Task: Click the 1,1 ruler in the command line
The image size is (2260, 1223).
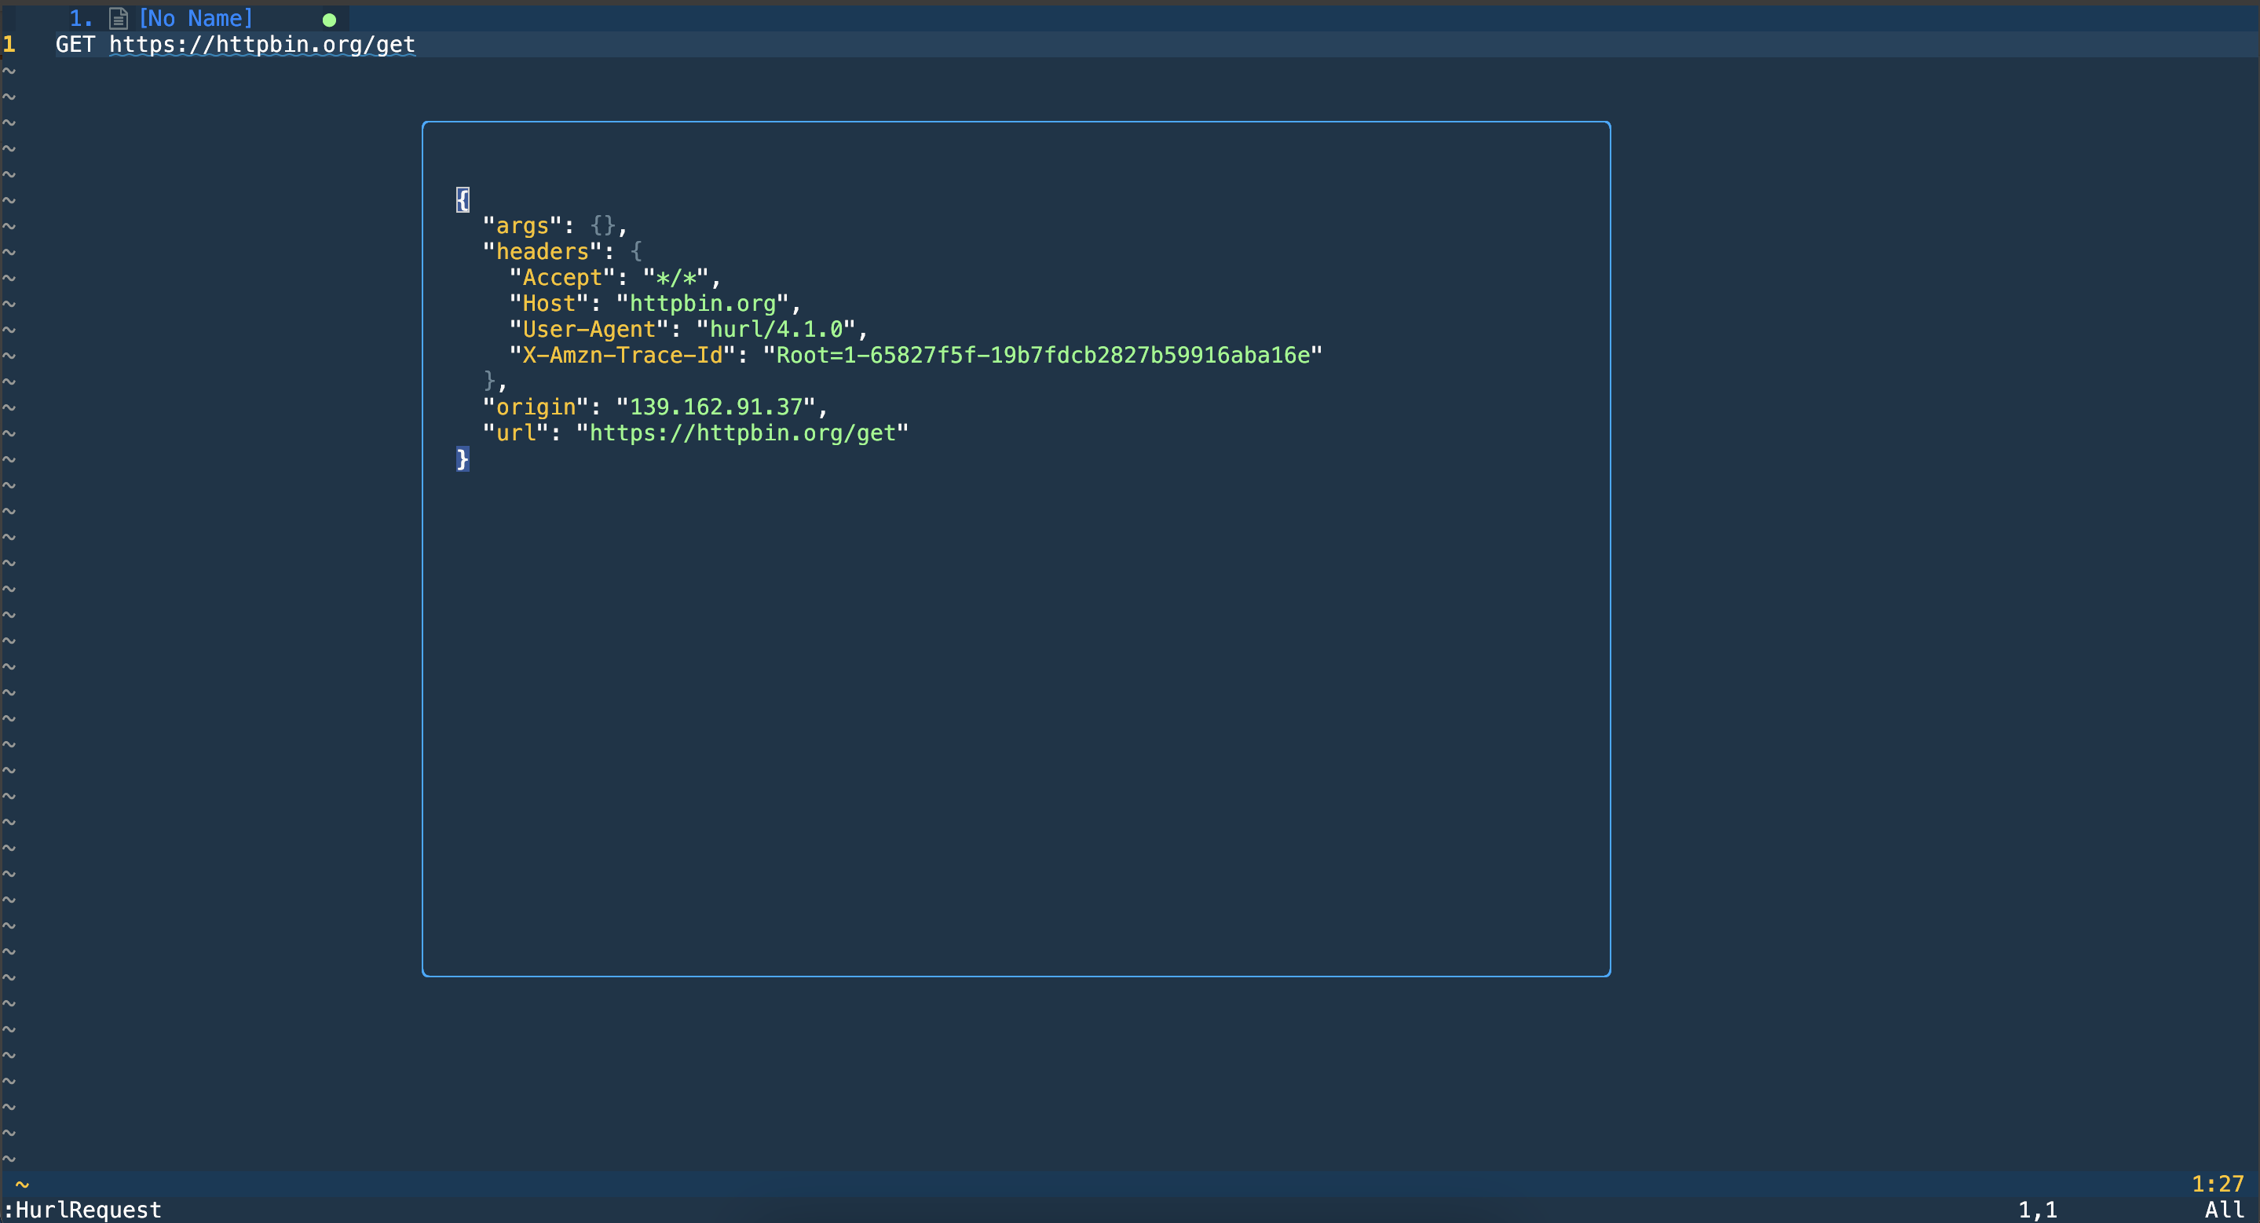Action: point(2037,1210)
